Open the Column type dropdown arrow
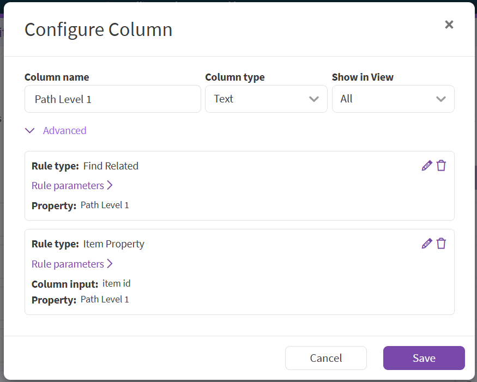 point(313,99)
